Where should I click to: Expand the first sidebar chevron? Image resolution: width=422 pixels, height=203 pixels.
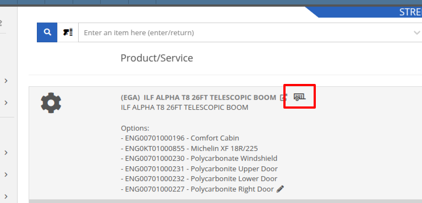pyautogui.click(x=6, y=81)
